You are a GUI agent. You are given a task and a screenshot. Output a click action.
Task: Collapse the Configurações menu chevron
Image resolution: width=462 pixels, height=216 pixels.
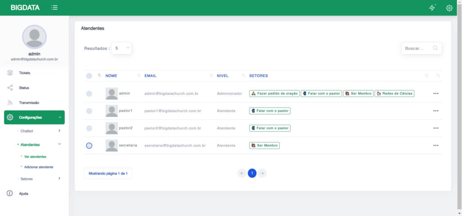point(60,117)
